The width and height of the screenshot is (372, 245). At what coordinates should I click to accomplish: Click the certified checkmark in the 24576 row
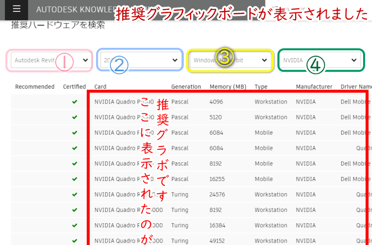tap(75, 194)
